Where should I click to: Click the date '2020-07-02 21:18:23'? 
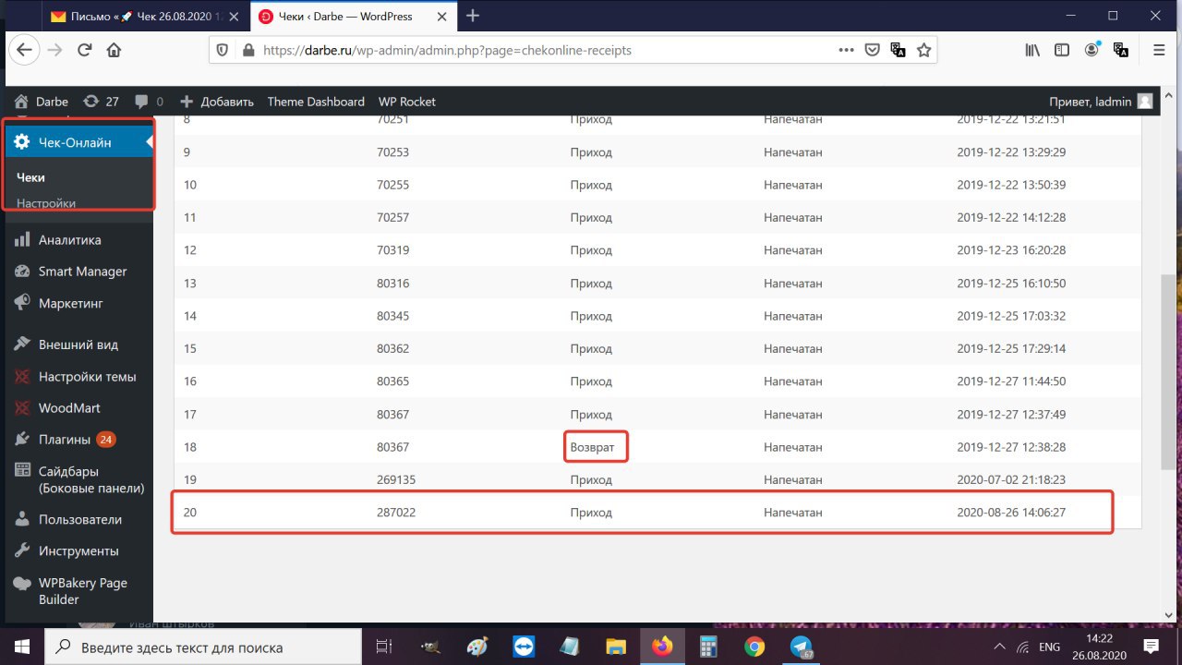pos(1011,480)
